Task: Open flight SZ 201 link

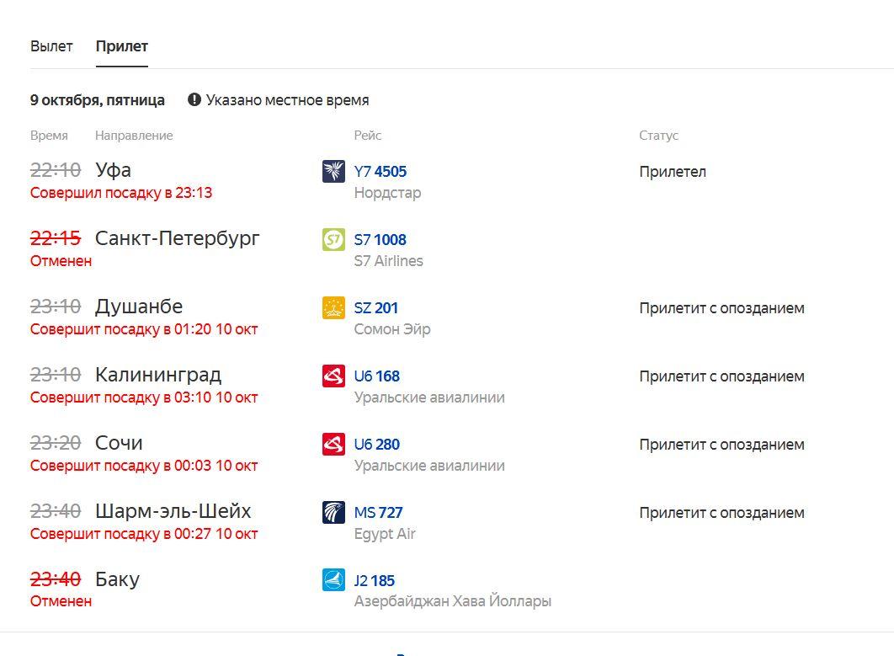Action: 375,308
